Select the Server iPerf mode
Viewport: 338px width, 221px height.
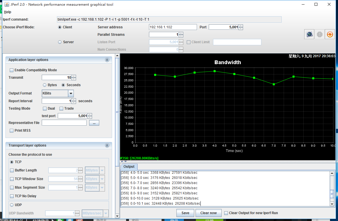(x=60, y=42)
